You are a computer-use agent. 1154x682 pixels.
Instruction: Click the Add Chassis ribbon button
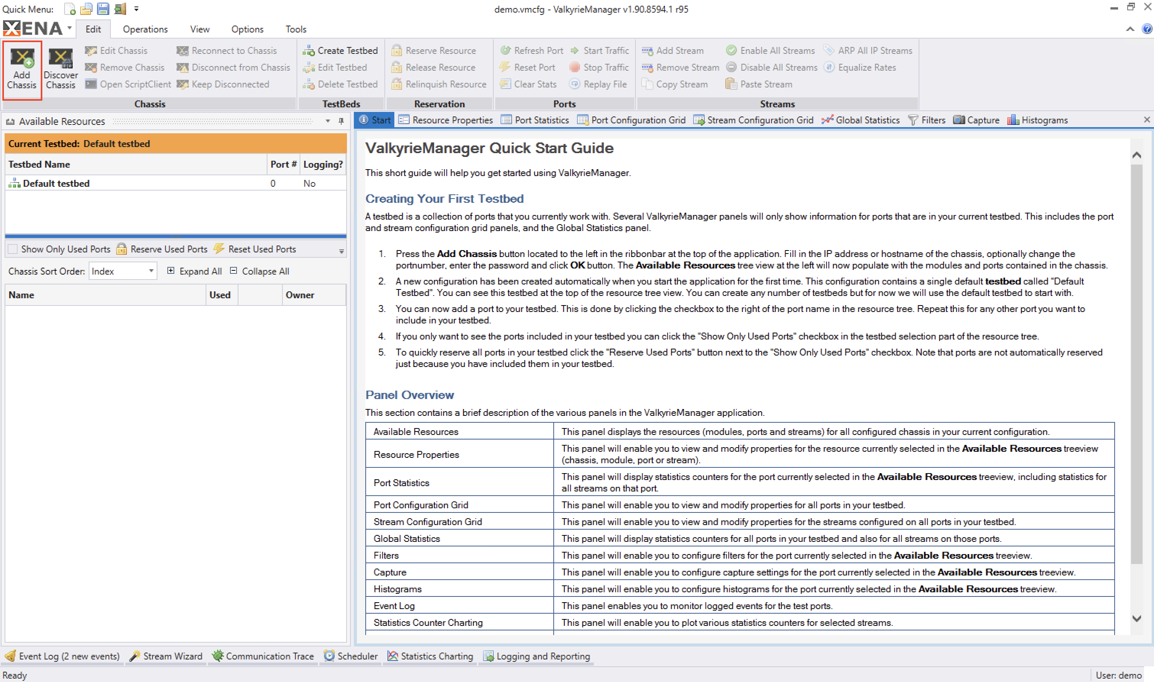tap(22, 69)
